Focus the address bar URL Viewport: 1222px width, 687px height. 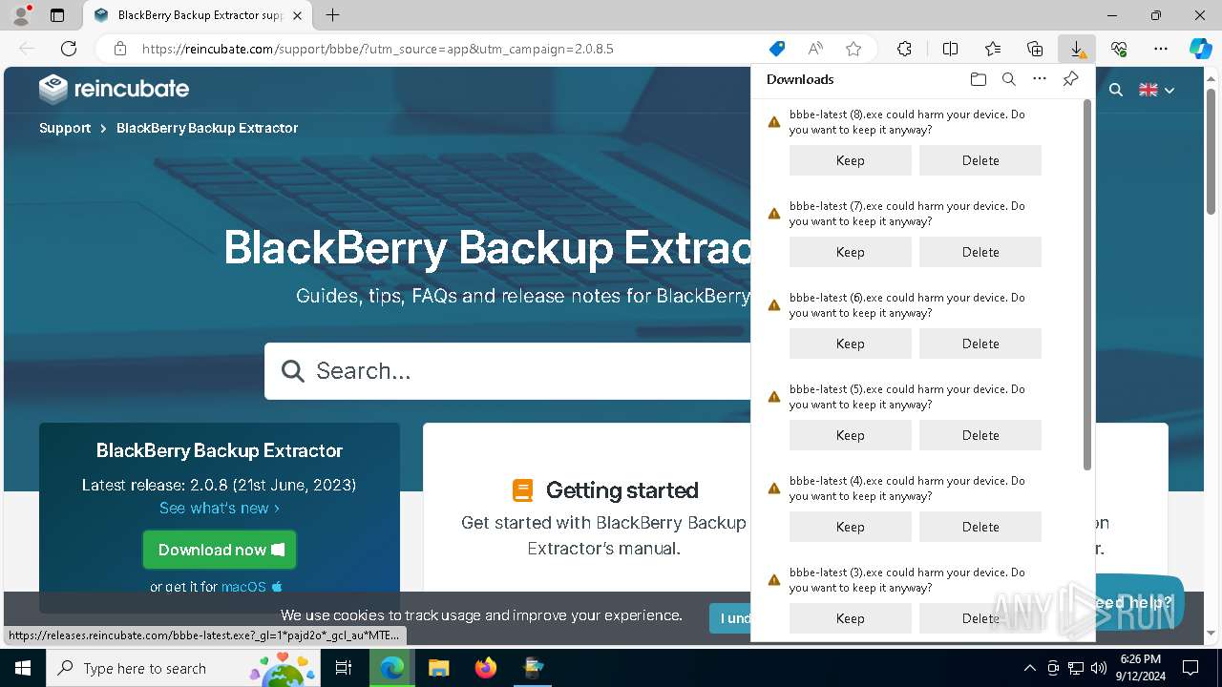[x=377, y=49]
